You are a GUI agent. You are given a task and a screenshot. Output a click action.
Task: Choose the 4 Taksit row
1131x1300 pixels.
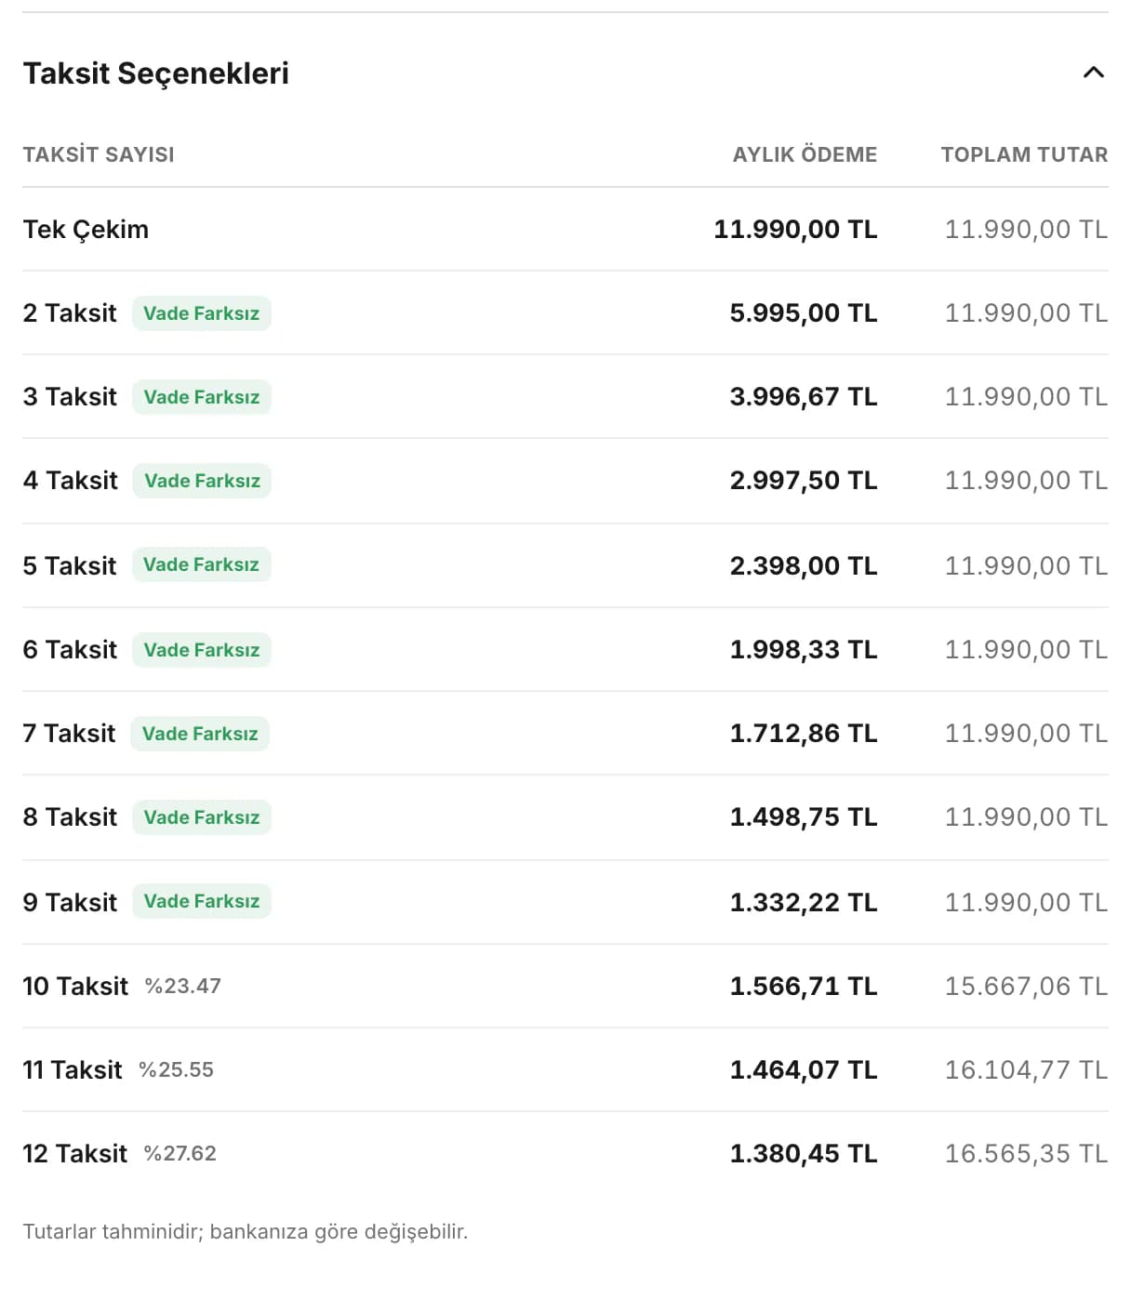[565, 481]
